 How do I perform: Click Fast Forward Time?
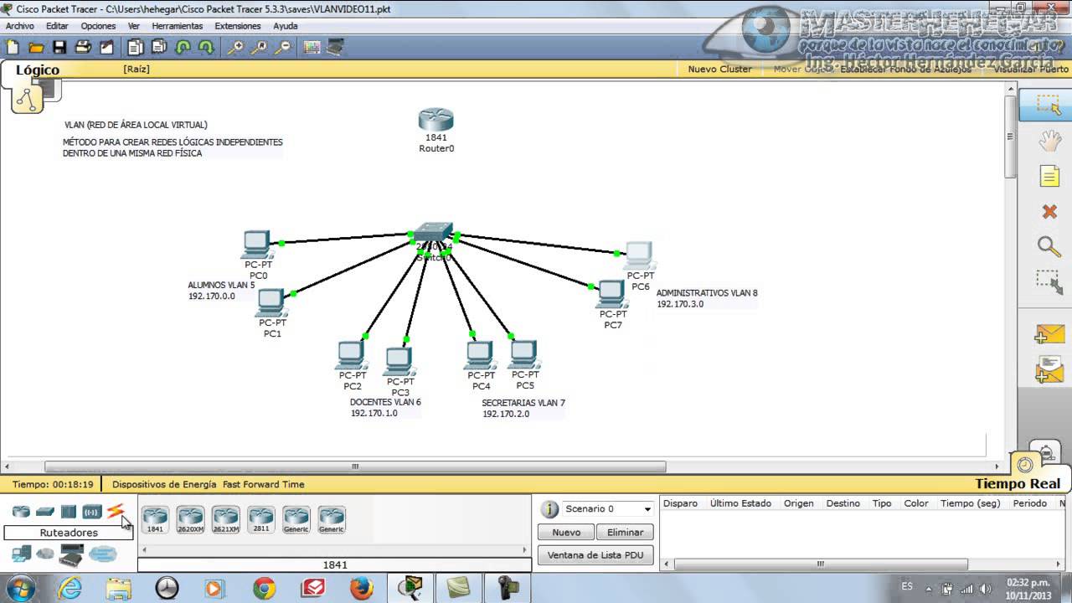click(263, 484)
